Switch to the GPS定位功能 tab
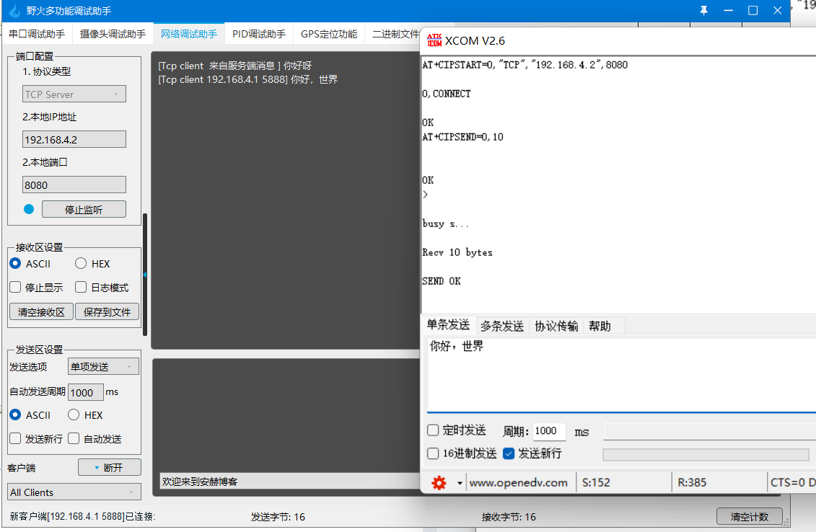 point(328,33)
